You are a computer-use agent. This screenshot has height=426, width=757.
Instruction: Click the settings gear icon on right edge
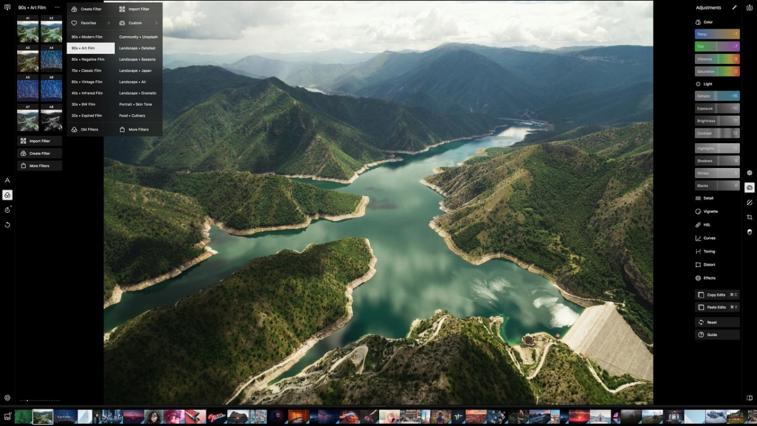[749, 173]
